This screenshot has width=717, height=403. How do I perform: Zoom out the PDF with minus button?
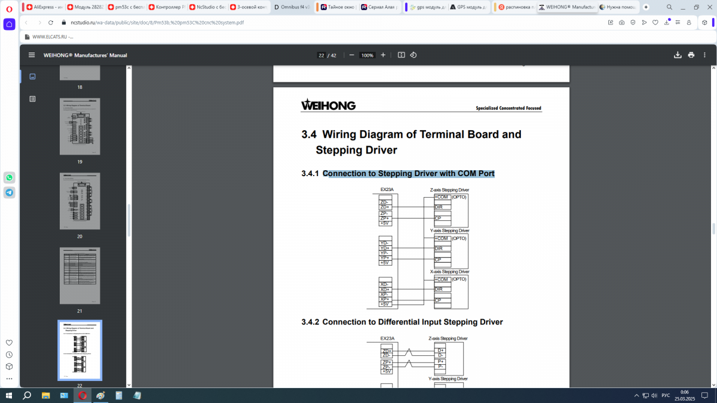(351, 55)
